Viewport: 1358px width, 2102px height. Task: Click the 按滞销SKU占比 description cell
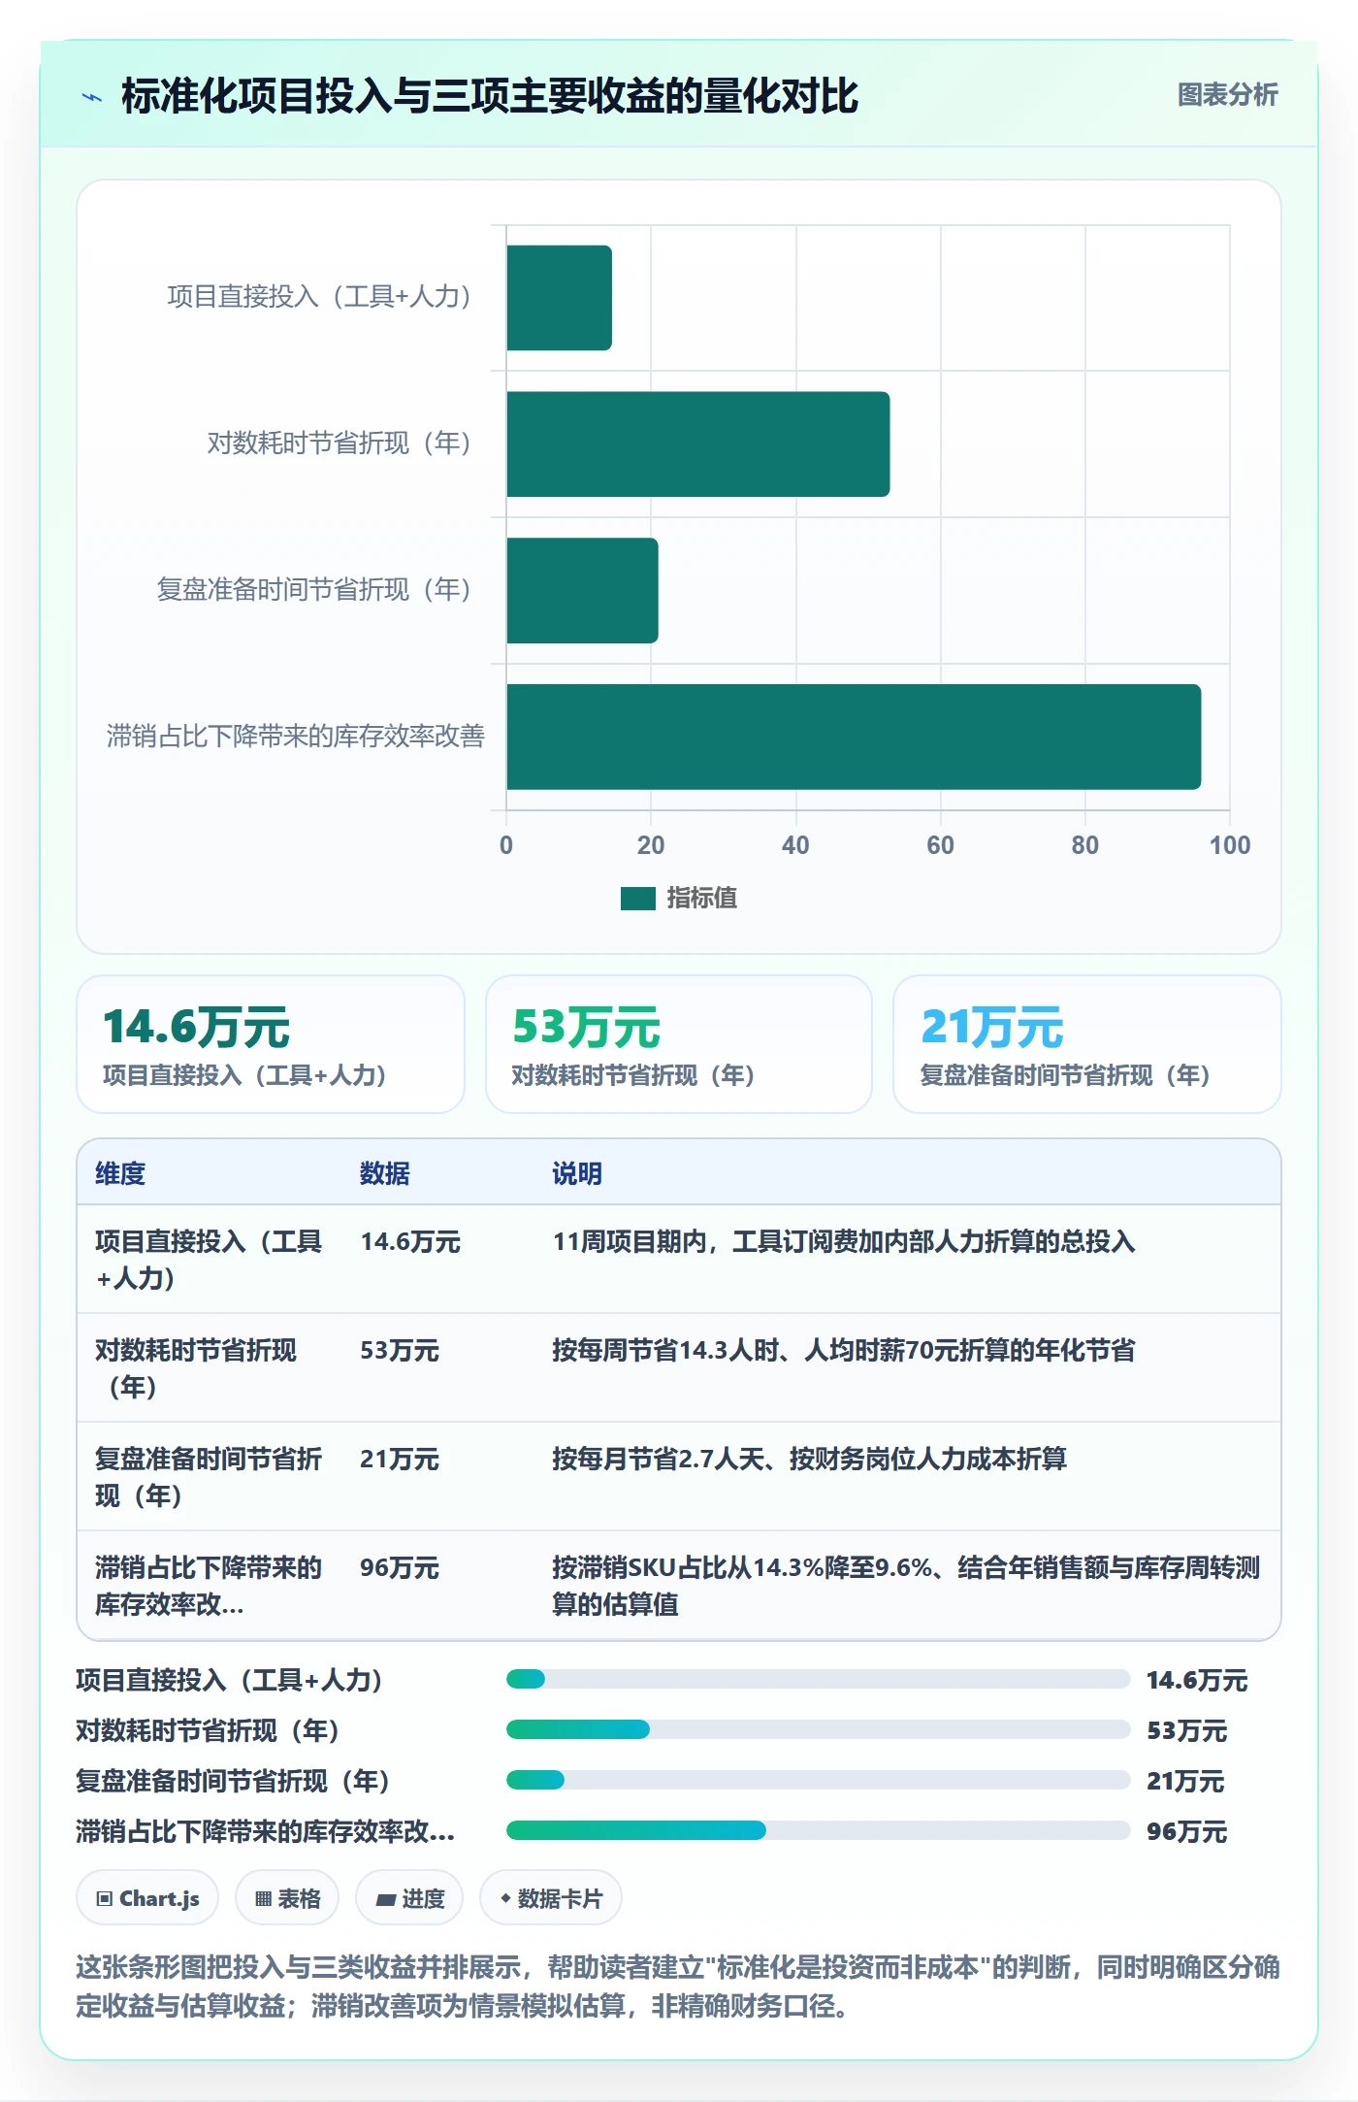906,1586
